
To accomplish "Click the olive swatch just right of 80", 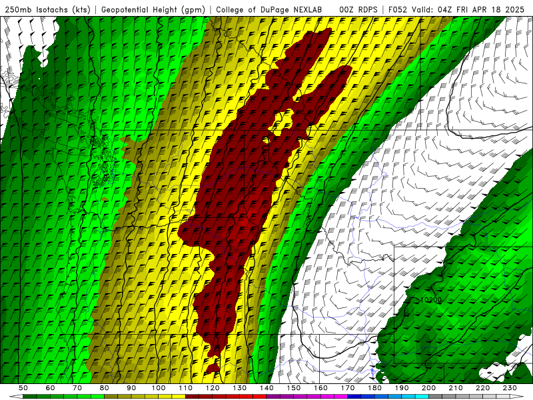I will (x=111, y=397).
